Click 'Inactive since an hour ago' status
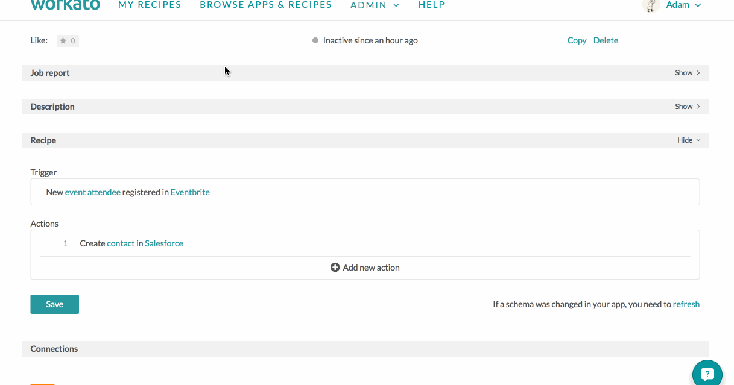734x385 pixels. (370, 40)
